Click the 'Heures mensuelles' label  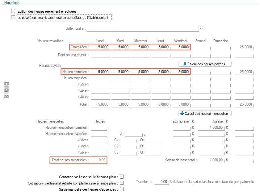50,121
